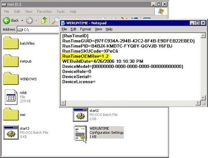208x158 pixels.
Task: Select the start3 batch file icon
Action: [11, 133]
